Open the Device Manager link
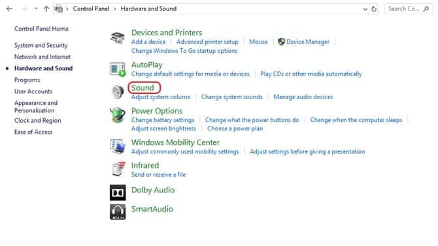This screenshot has width=438, height=246. [307, 42]
